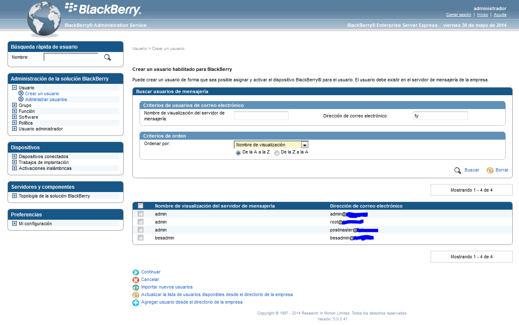Image resolution: width=519 pixels, height=325 pixels.
Task: Select the De la A a la Z option
Action: click(x=238, y=153)
